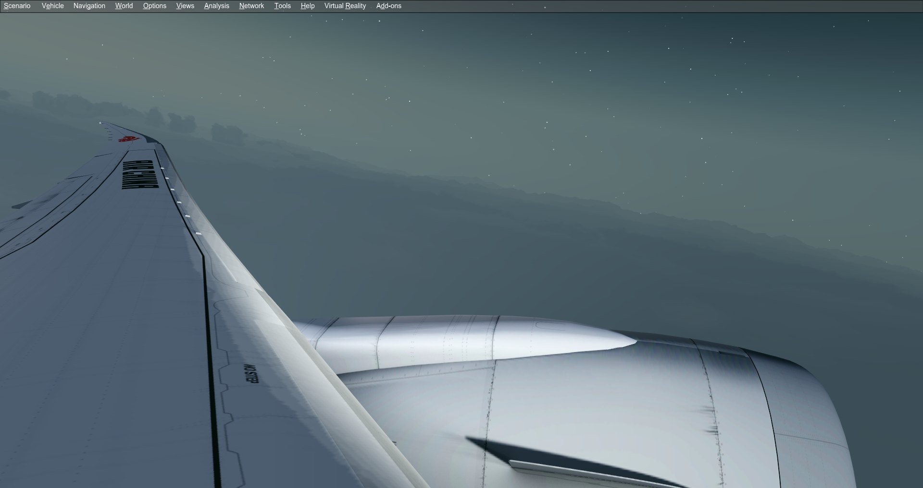Click the World menu

[x=124, y=6]
